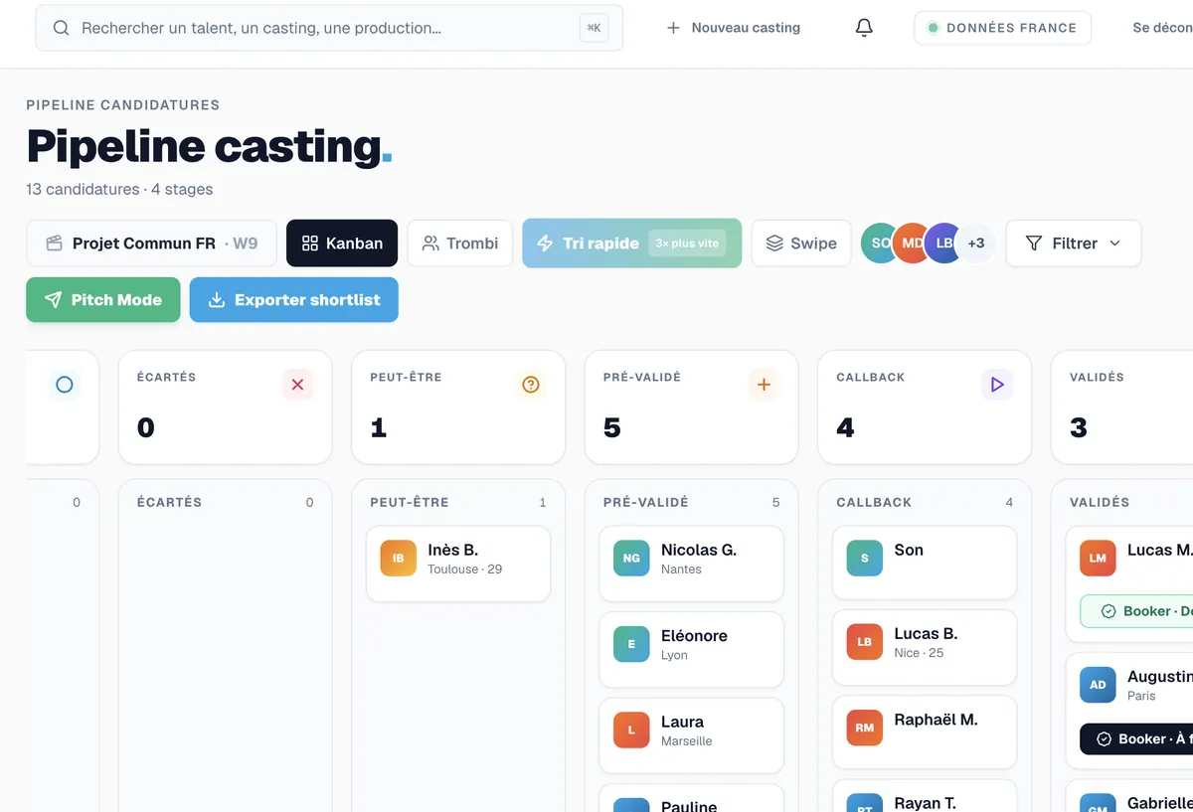This screenshot has width=1193, height=812.
Task: Show the +3 more collaborators
Action: click(x=975, y=244)
